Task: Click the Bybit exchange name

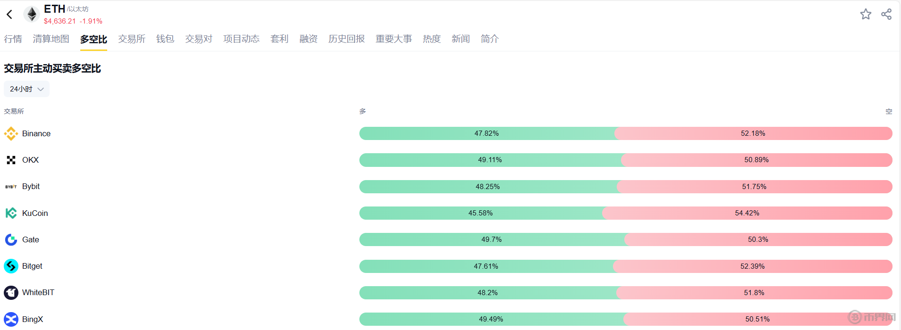Action: pos(31,187)
